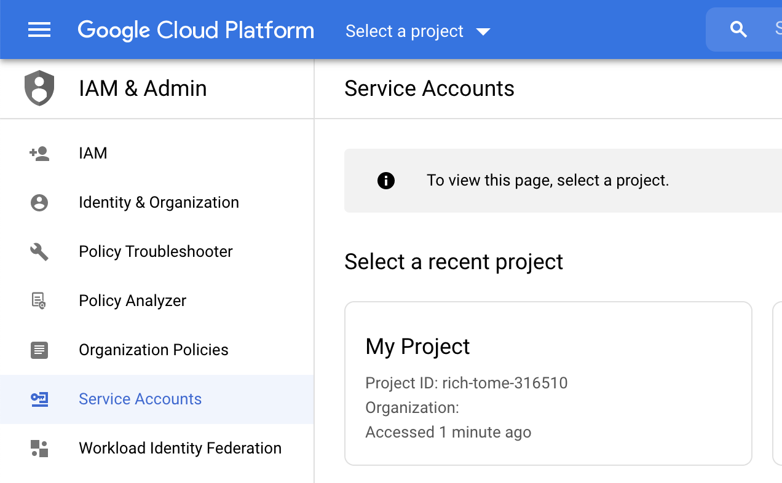
Task: Click the IAM & Admin shield icon
Action: [x=39, y=88]
